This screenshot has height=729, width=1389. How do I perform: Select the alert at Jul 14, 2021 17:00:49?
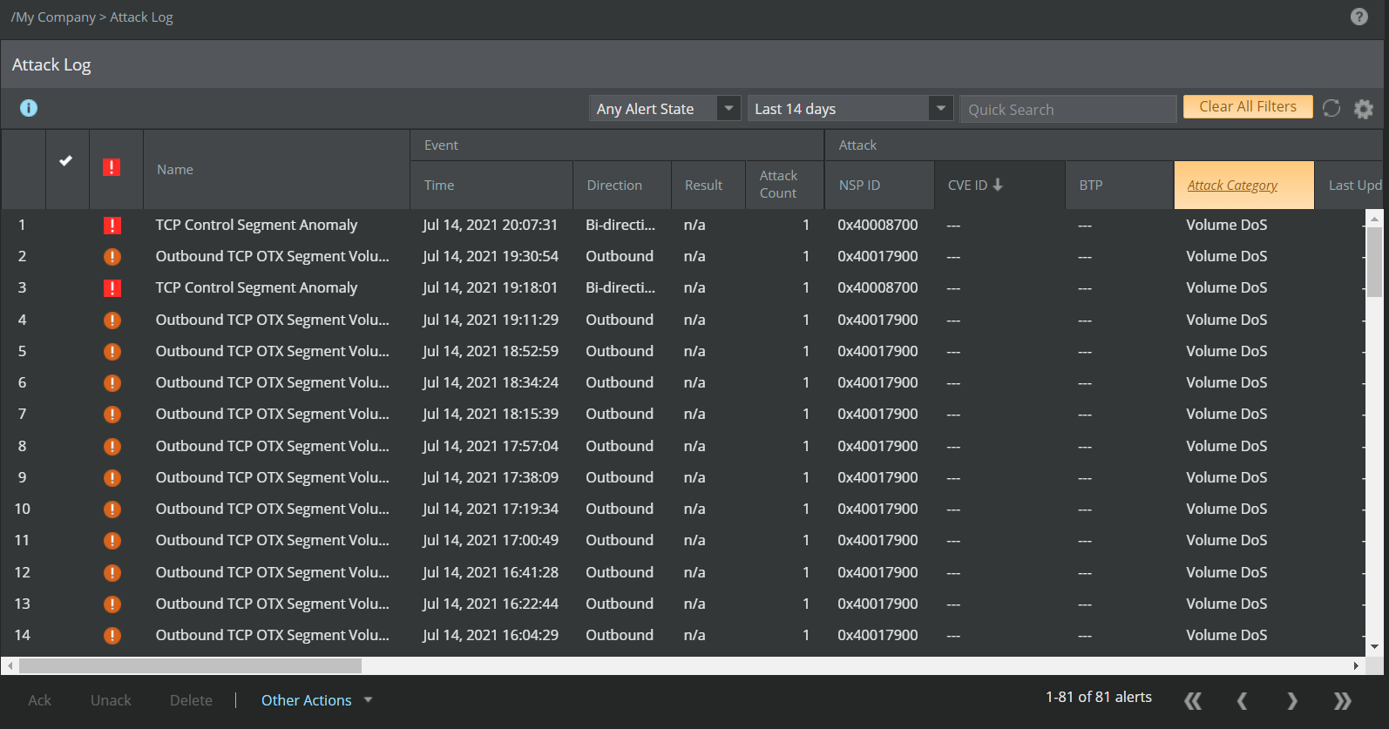pos(682,540)
